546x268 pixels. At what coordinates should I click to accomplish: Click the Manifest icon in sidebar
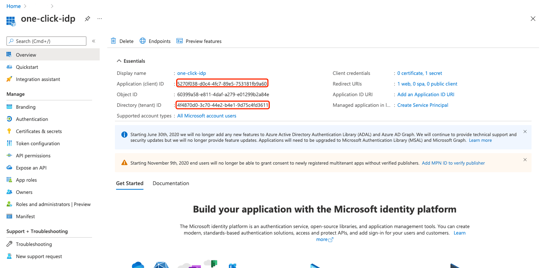(10, 216)
